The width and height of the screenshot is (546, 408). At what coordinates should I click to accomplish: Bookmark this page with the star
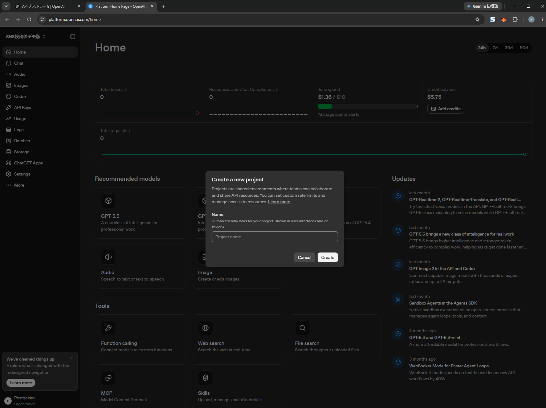(477, 19)
